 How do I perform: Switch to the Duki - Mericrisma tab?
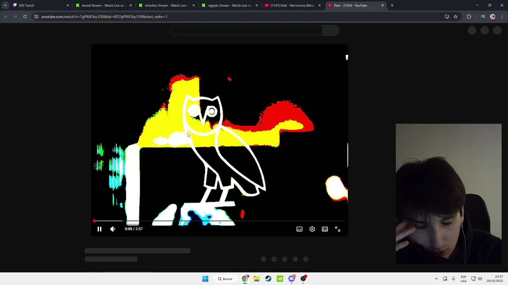(292, 6)
